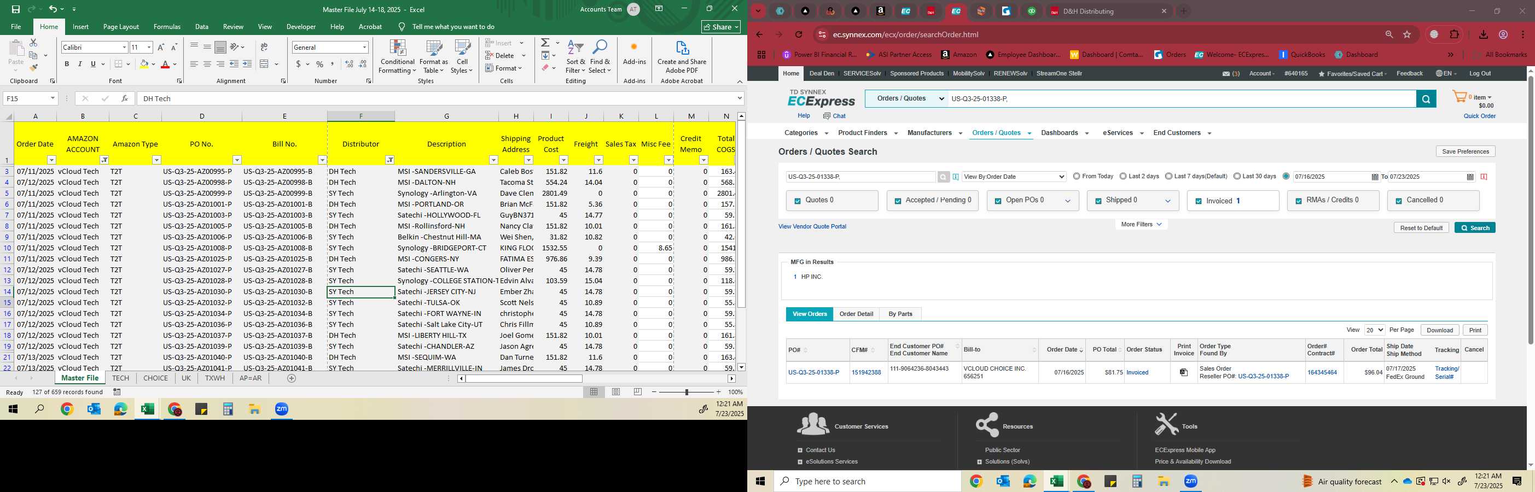Screen dimensions: 1535x492
Task: Open order number 164345464 link
Action: tap(1322, 372)
